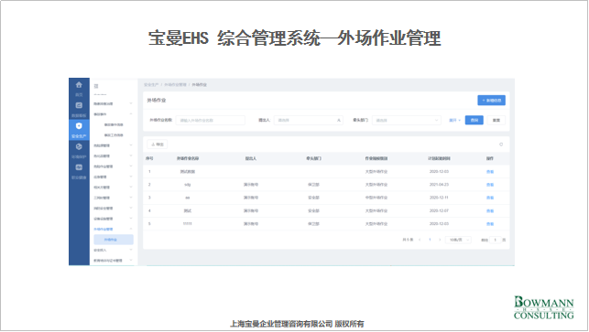The height and width of the screenshot is (332, 589).
Task: Click the table refresh icon
Action: pyautogui.click(x=501, y=145)
